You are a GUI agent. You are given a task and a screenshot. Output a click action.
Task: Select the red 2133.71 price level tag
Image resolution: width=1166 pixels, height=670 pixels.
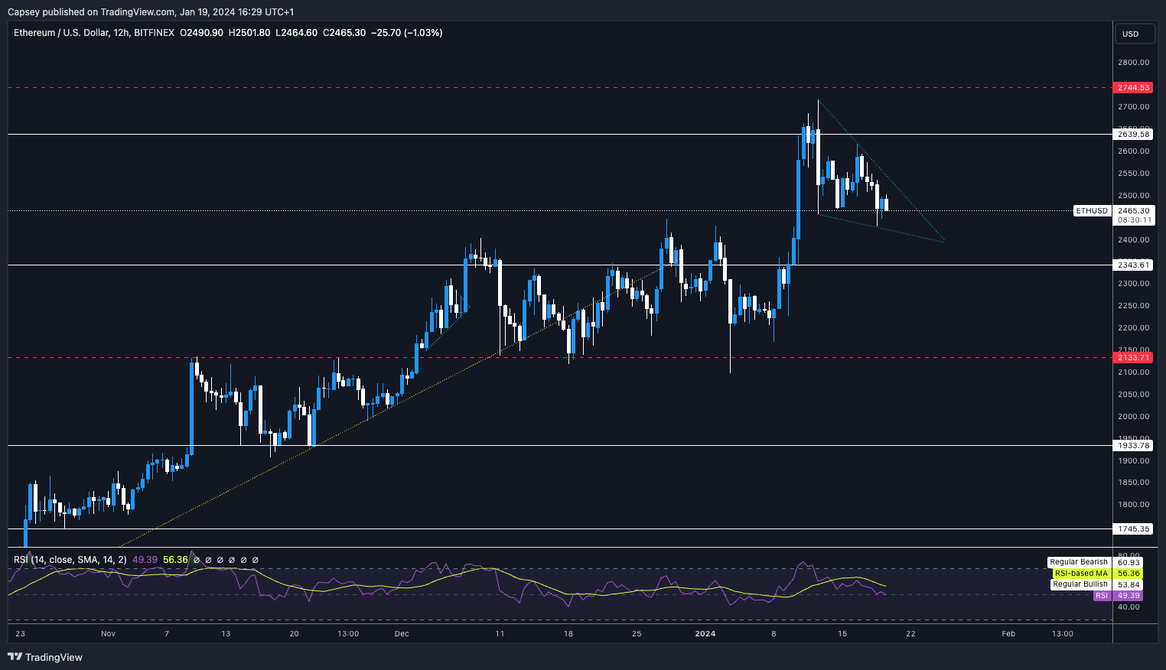pos(1133,357)
